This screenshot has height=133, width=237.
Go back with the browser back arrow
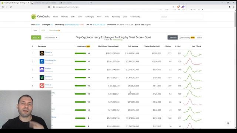click(x=3, y=7)
